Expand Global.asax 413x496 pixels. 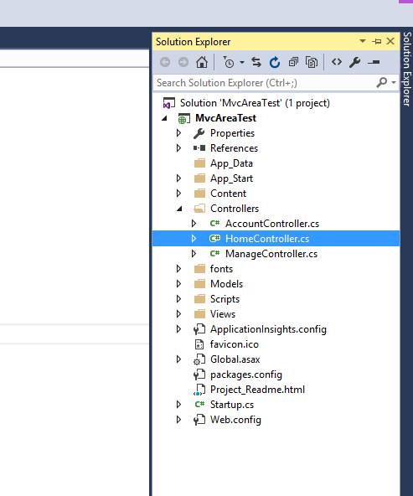click(x=178, y=359)
